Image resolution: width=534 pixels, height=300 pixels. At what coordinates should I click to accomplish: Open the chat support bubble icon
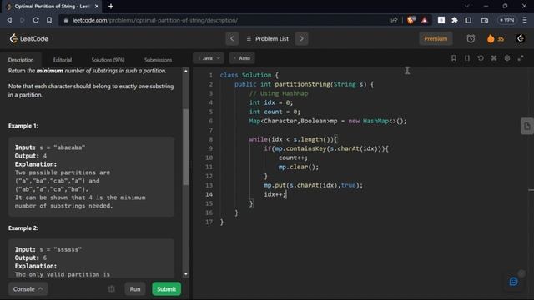514,282
